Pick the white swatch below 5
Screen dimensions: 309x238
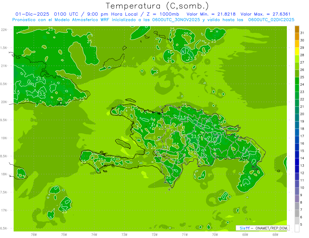click(297, 228)
